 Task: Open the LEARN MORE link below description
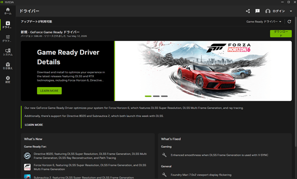coord(34,125)
